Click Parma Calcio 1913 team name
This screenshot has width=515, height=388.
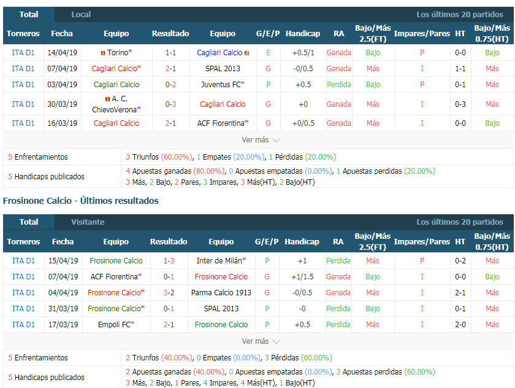point(221,293)
